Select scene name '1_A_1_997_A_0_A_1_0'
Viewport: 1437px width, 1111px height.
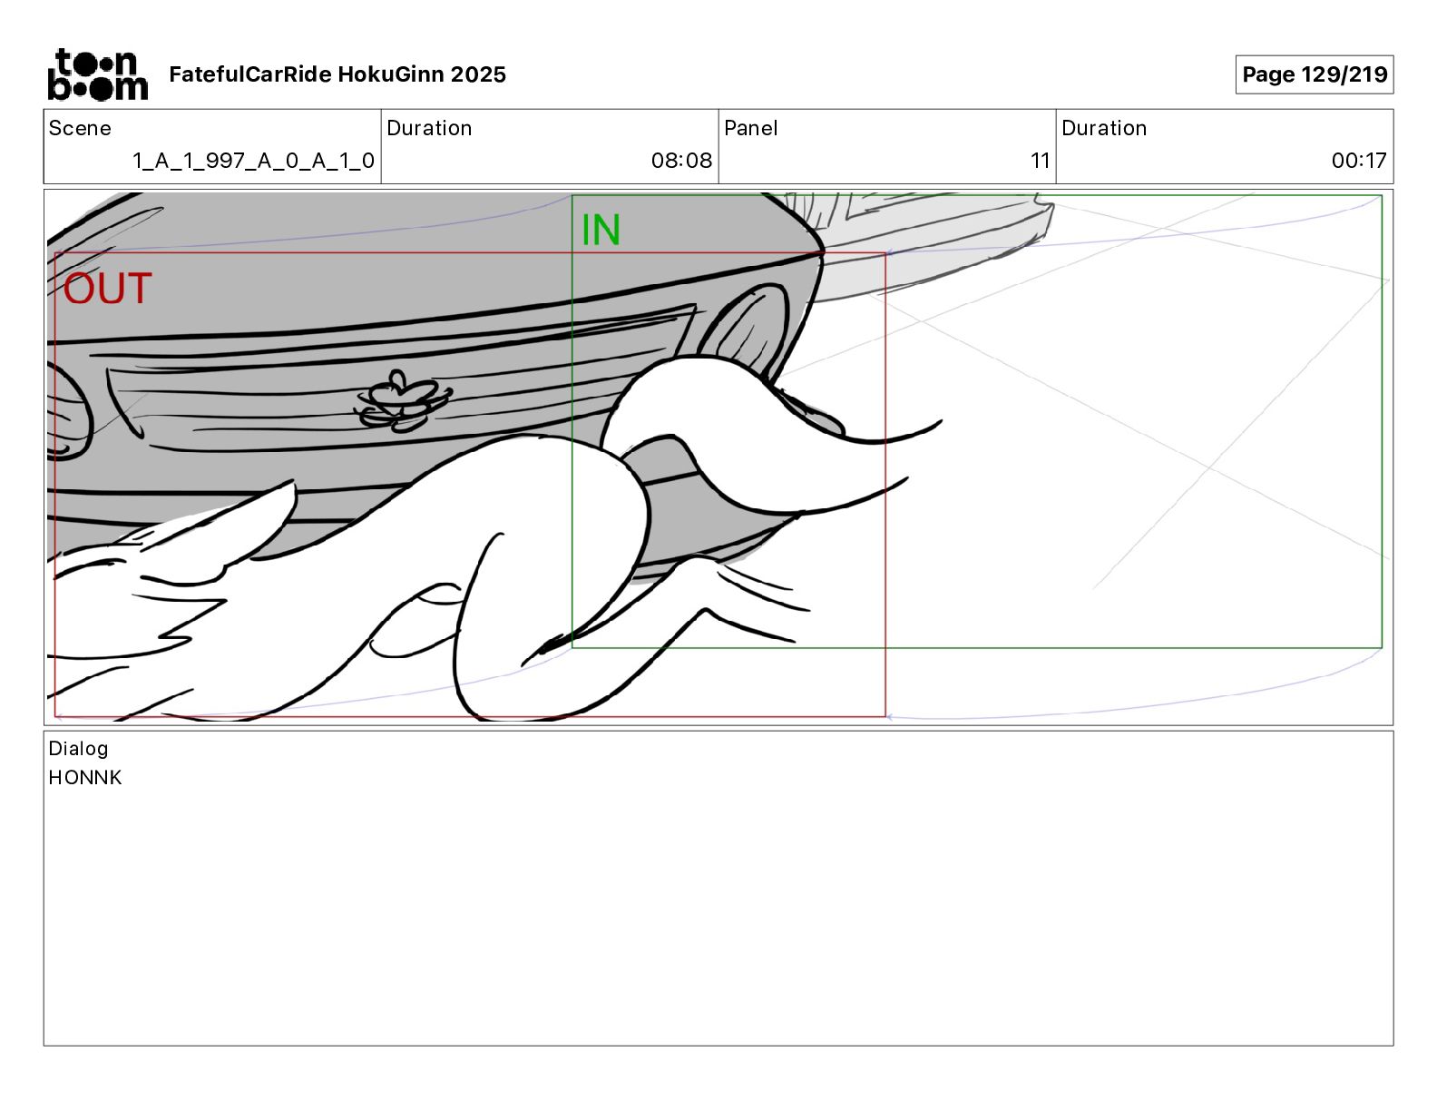(x=253, y=161)
